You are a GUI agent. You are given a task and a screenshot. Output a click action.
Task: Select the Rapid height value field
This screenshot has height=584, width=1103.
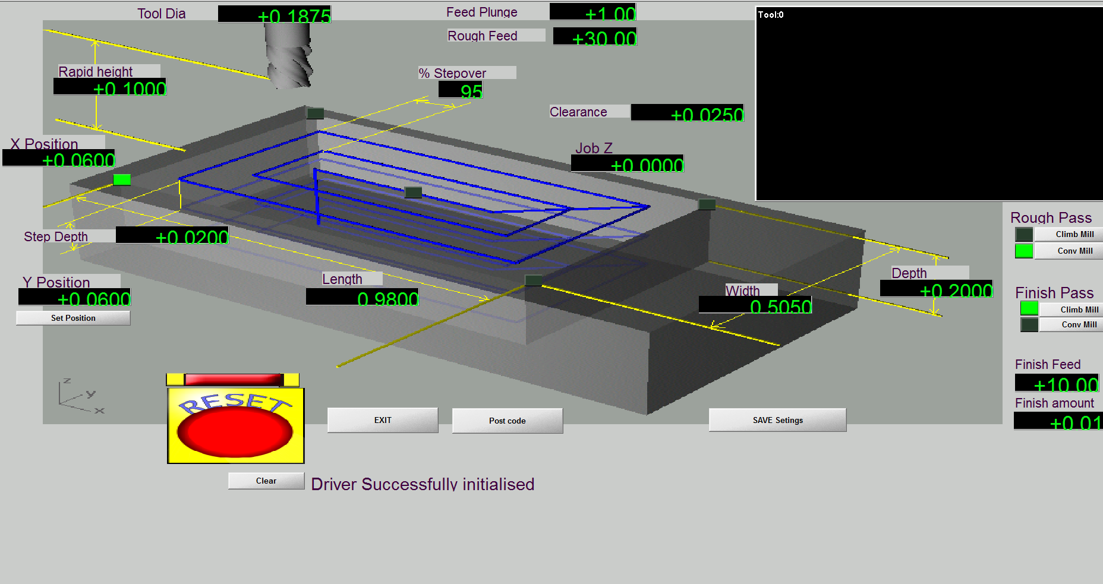click(x=110, y=87)
